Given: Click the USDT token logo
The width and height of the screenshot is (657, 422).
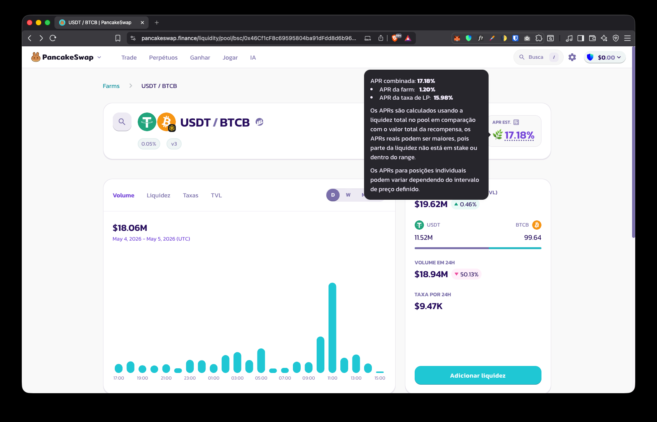Looking at the screenshot, I should (x=147, y=122).
